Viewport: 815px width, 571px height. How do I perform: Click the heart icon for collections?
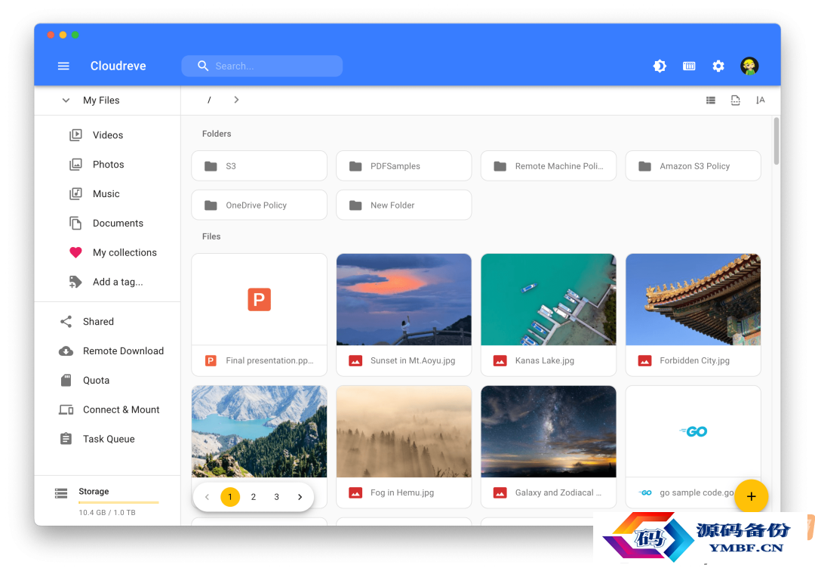[76, 253]
